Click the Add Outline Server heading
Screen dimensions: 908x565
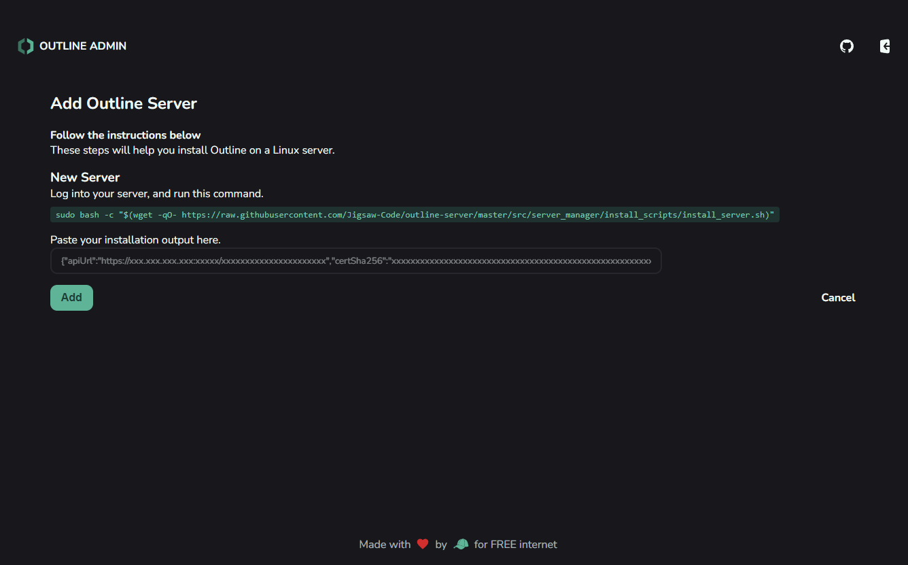pyautogui.click(x=124, y=103)
